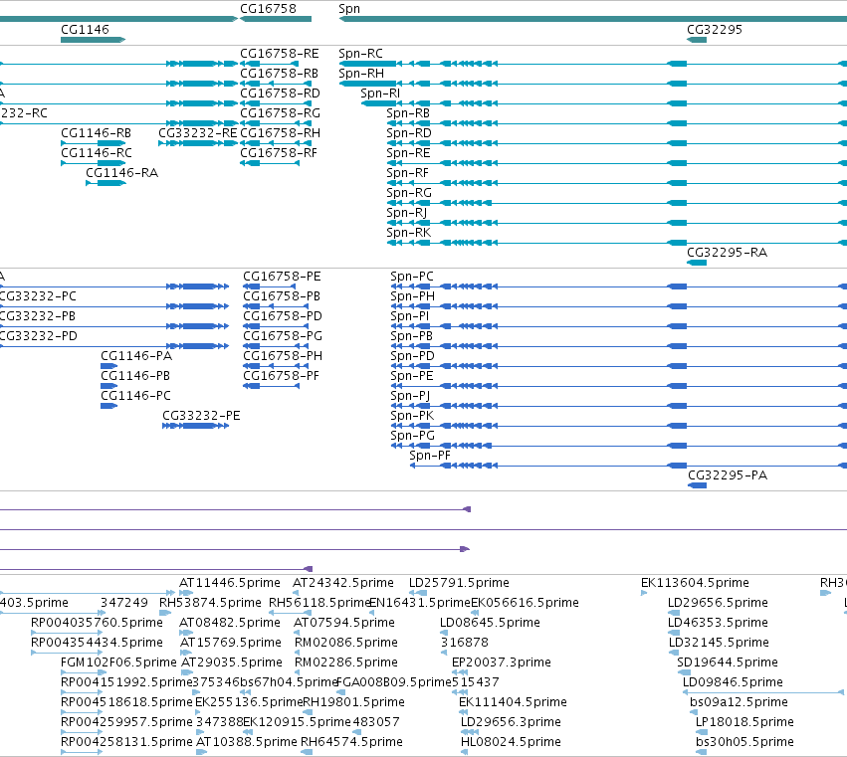Click the Spn-RH transcript label

tap(361, 74)
